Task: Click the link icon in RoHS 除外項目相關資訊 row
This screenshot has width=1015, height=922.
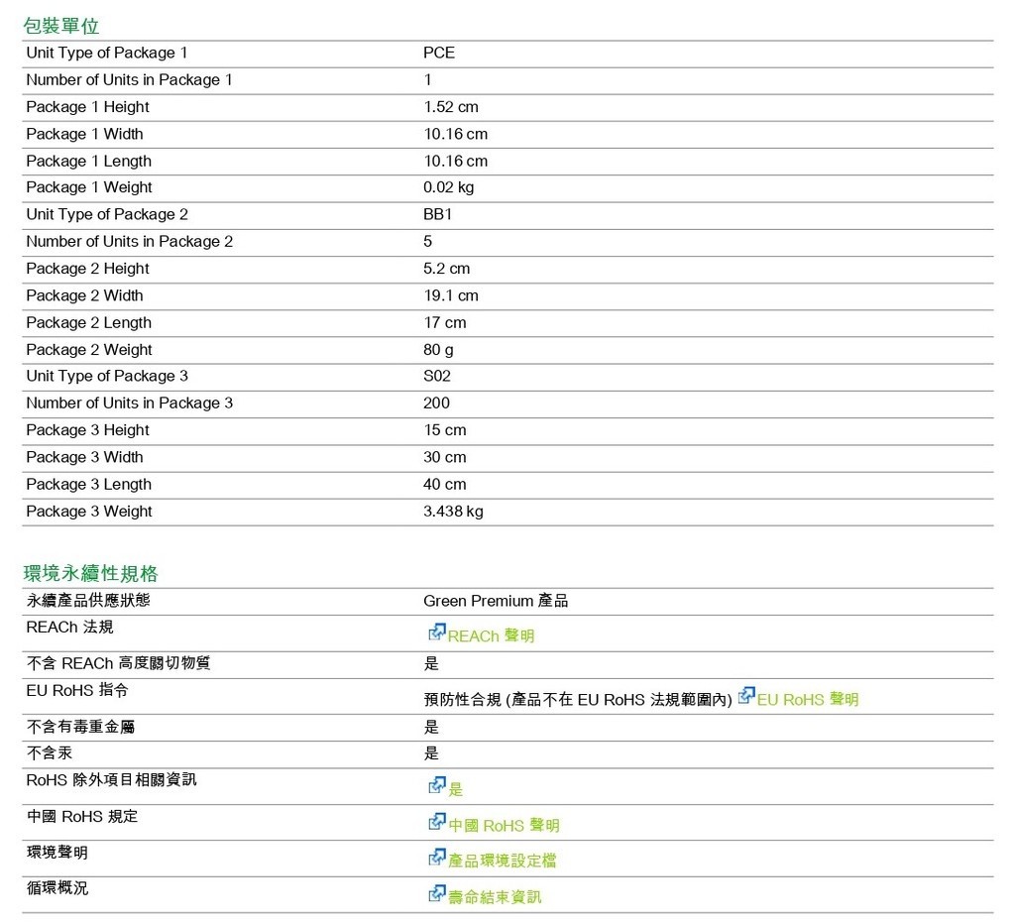Action: pos(436,786)
